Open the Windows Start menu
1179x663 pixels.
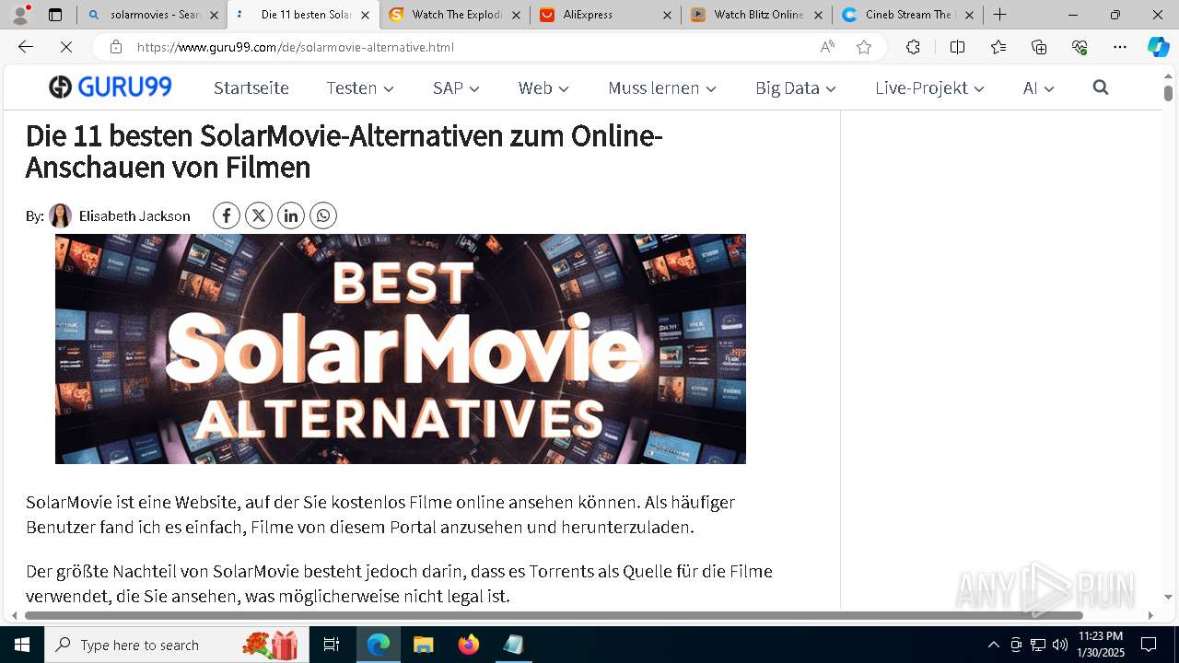click(22, 645)
